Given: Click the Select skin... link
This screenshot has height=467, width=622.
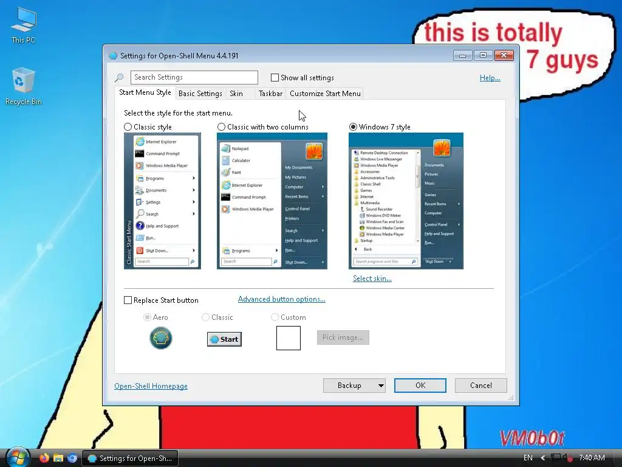Looking at the screenshot, I should (x=372, y=278).
